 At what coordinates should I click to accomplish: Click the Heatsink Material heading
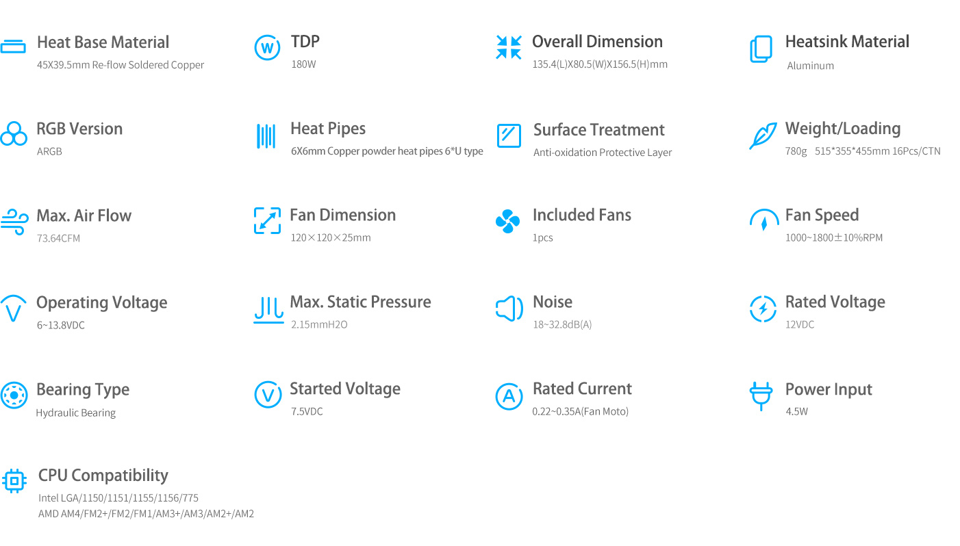point(847,42)
